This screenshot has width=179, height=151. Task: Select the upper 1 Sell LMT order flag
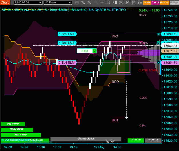click(x=67, y=34)
